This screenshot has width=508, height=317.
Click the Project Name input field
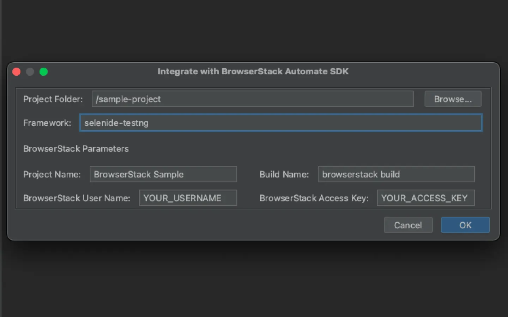[163, 174]
